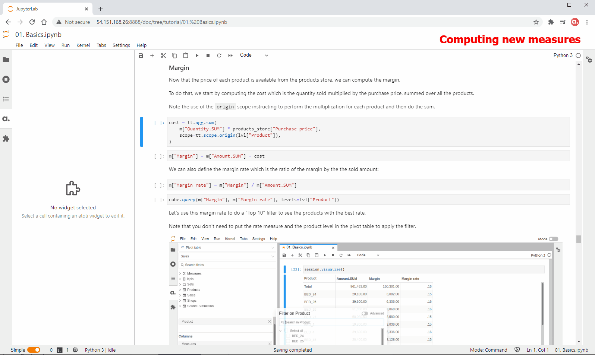Screen dimensions: 595x355
Task: Toggle Simple interface mode switch
Action: pos(34,350)
